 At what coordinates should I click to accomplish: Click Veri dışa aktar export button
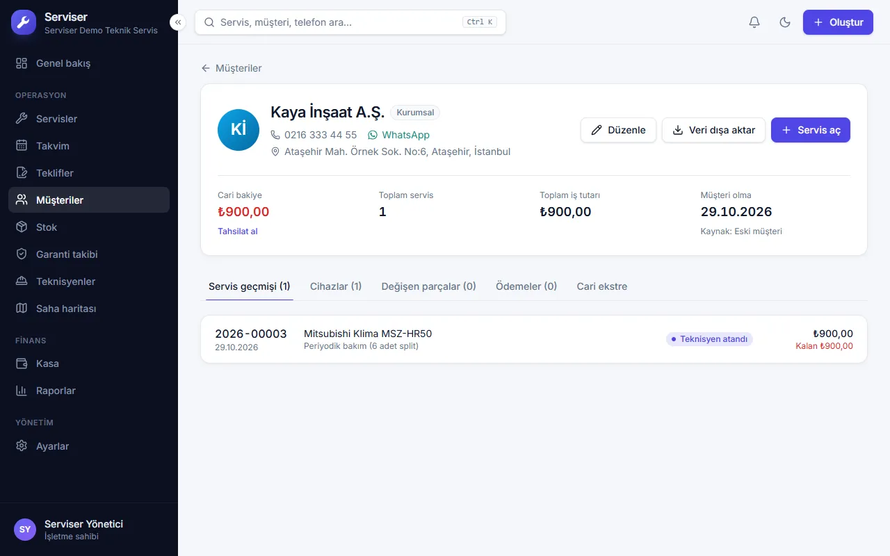click(x=713, y=130)
